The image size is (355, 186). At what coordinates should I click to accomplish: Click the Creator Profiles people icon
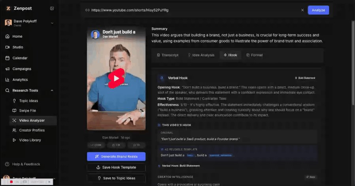point(14,130)
